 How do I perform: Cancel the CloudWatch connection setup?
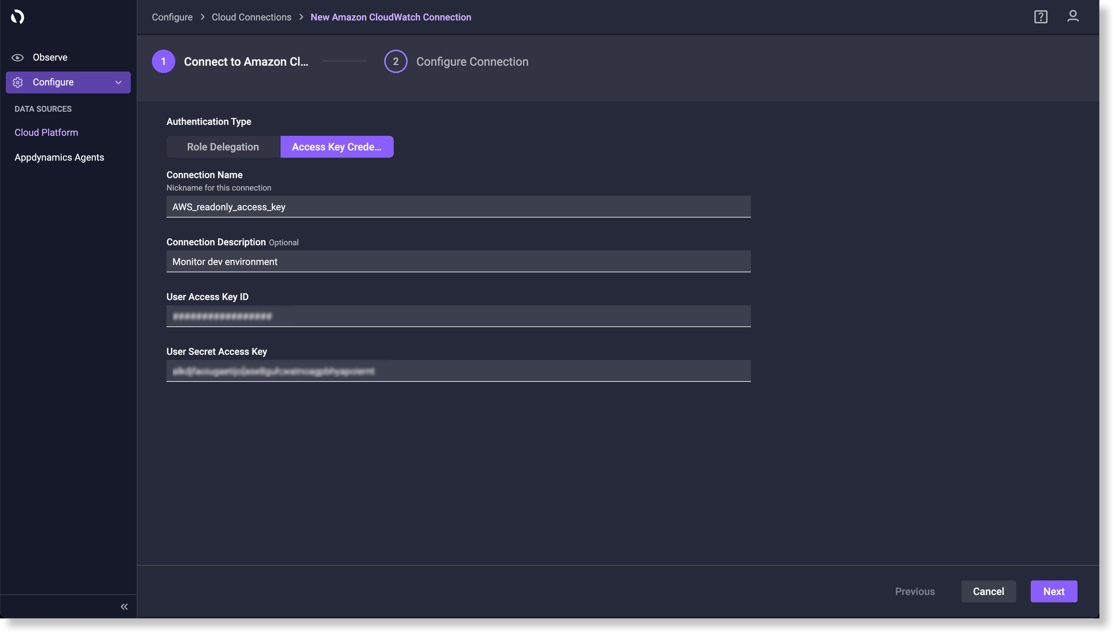pos(988,591)
